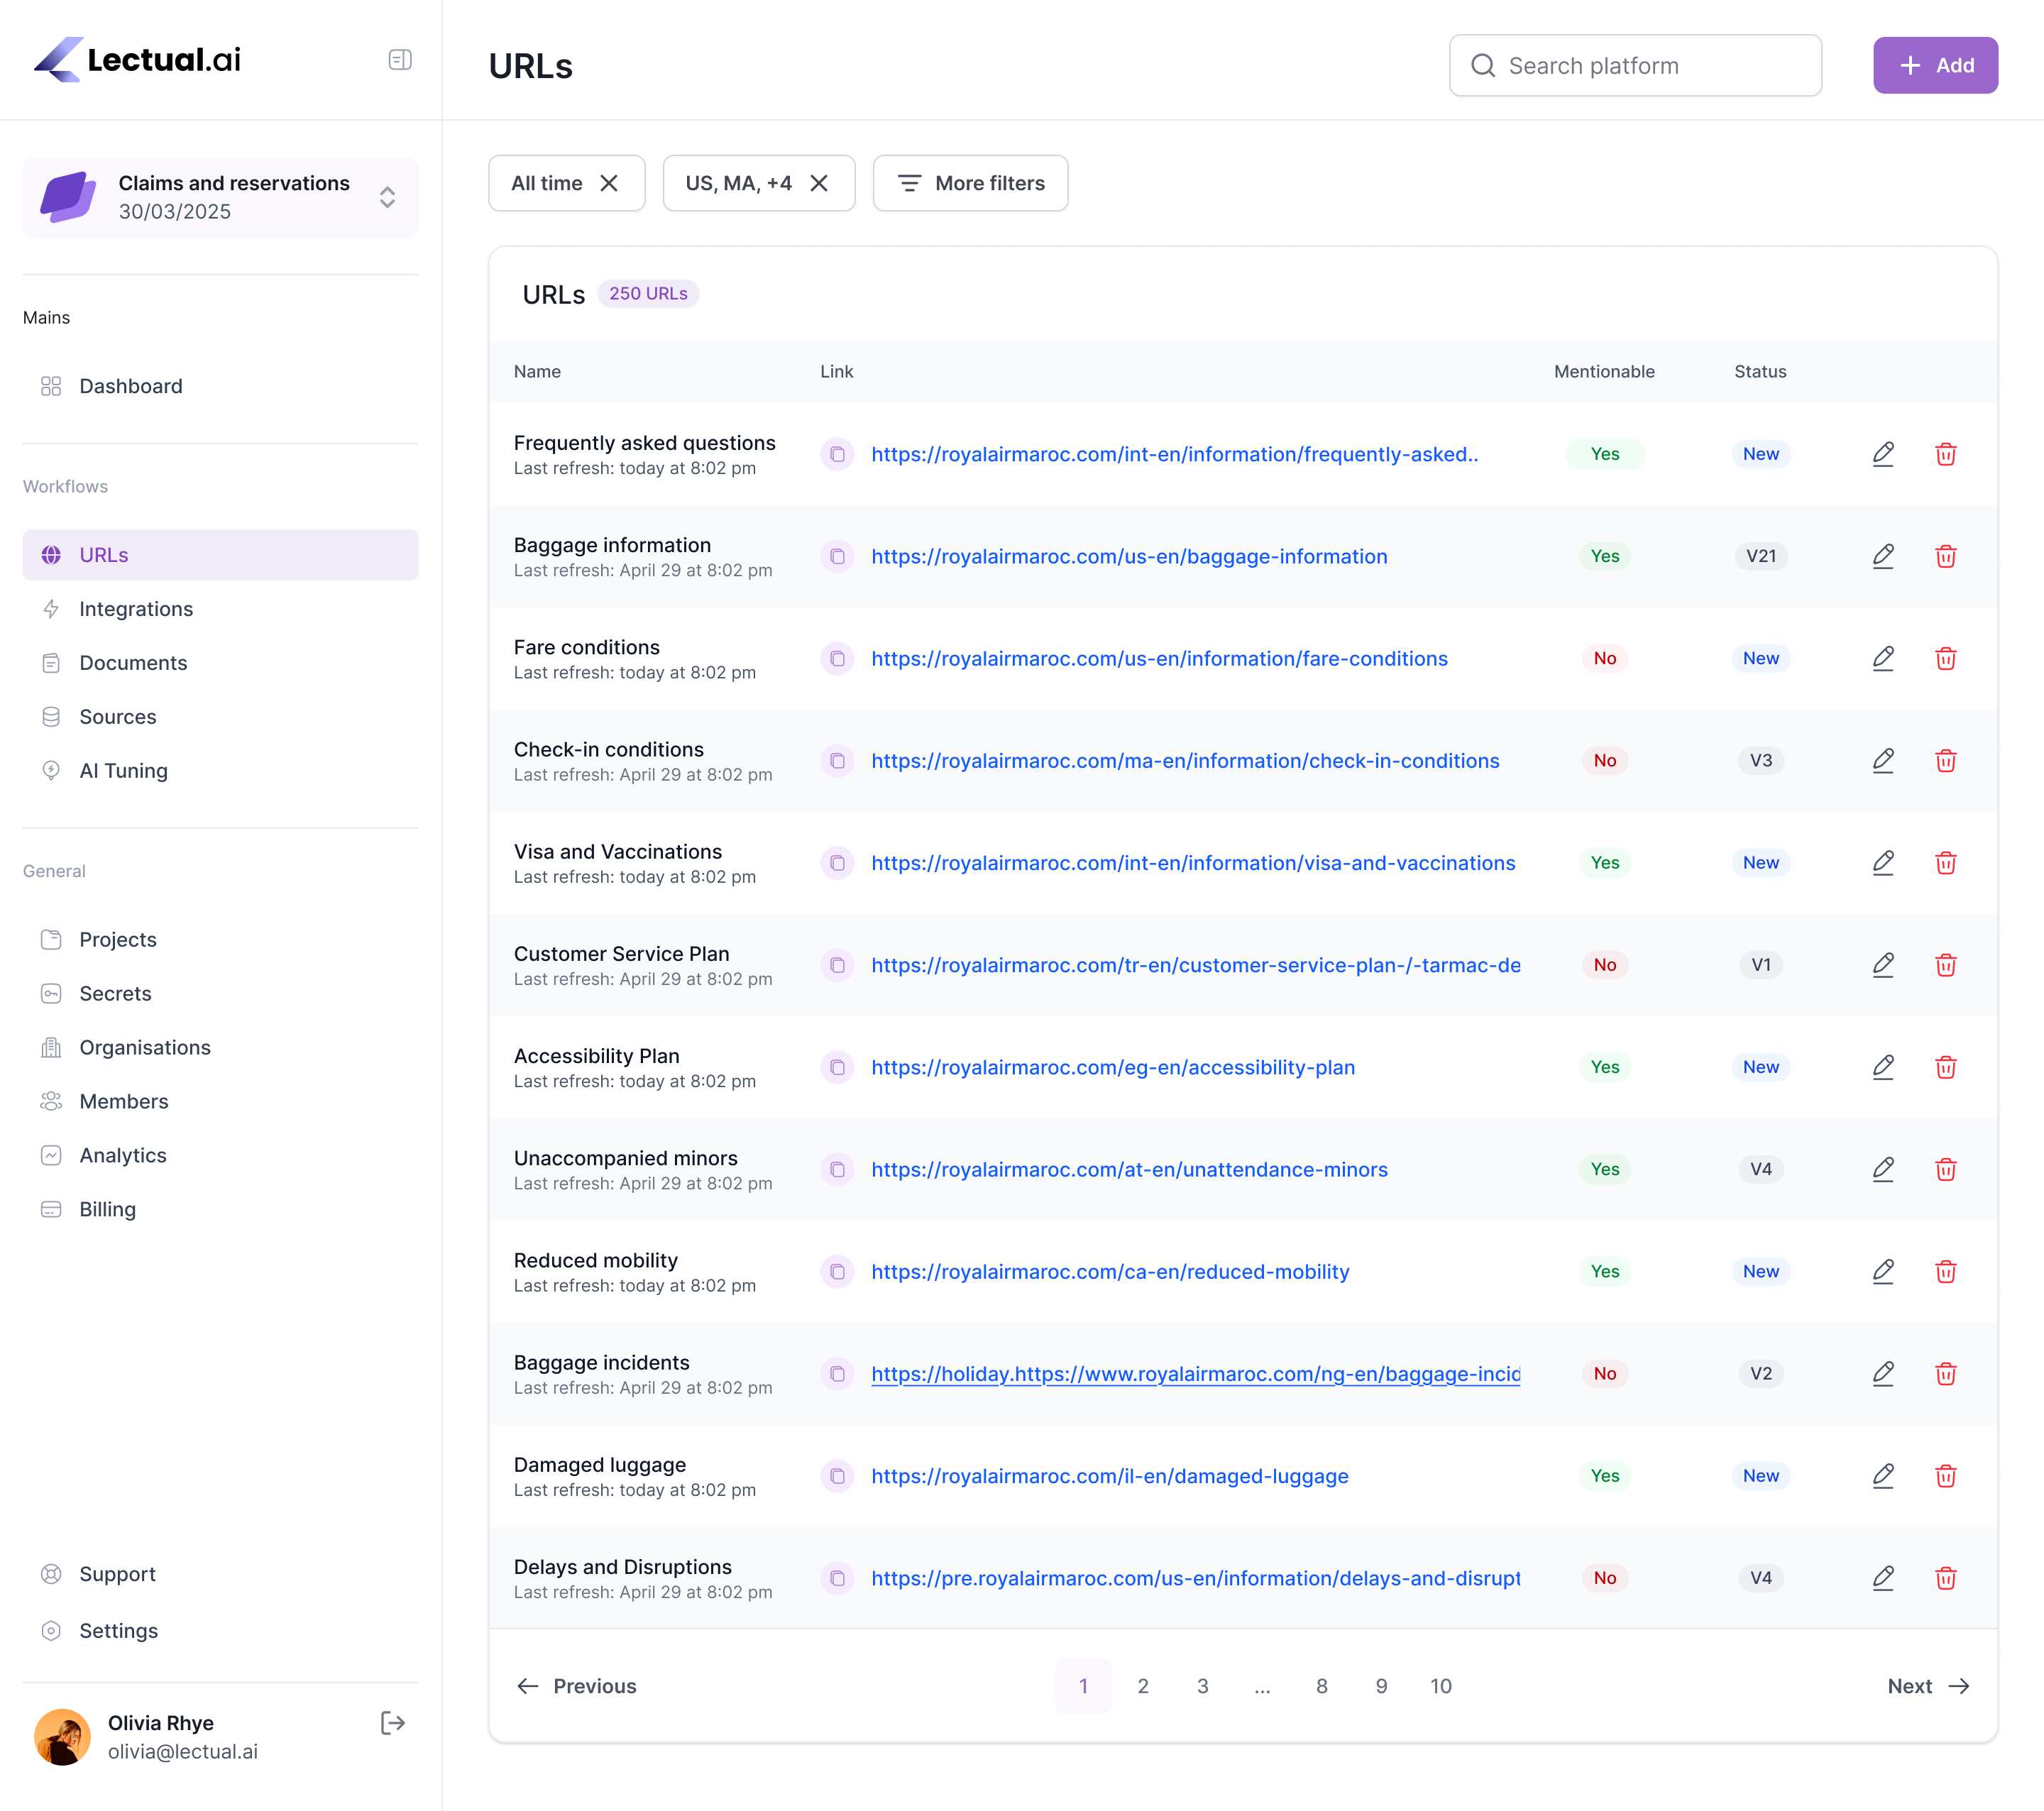Go to the Previous page
The width and height of the screenshot is (2044, 1811).
click(576, 1686)
